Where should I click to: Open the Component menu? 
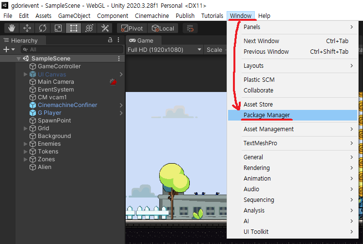[113, 15]
